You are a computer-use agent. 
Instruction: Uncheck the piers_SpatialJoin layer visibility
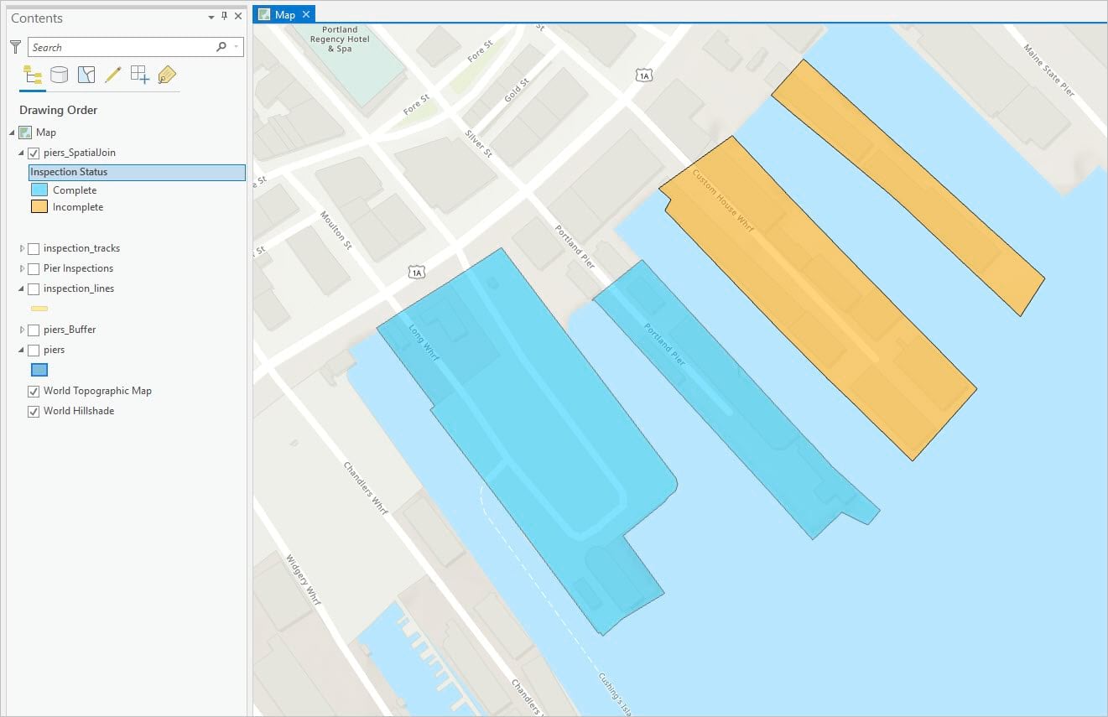coord(34,153)
